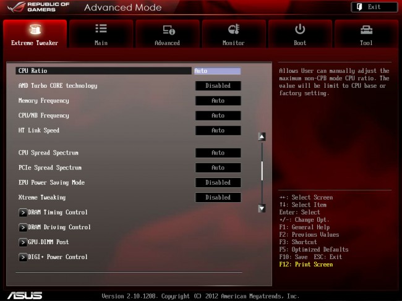
Task: Click the PCIe Spread Spectrum label
Action: click(50, 167)
